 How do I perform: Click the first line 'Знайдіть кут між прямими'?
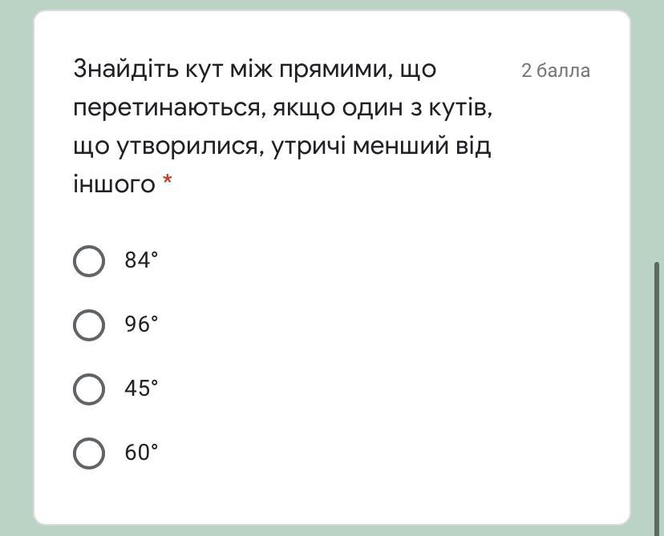pyautogui.click(x=254, y=70)
